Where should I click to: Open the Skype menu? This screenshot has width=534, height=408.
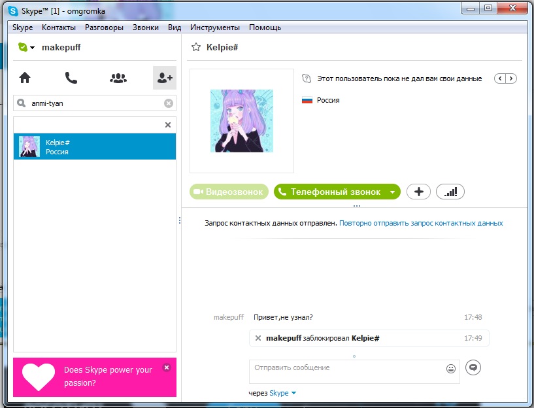pyautogui.click(x=22, y=27)
